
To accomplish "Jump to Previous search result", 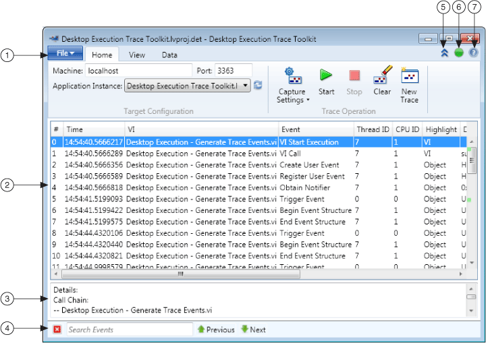I will pos(216,330).
